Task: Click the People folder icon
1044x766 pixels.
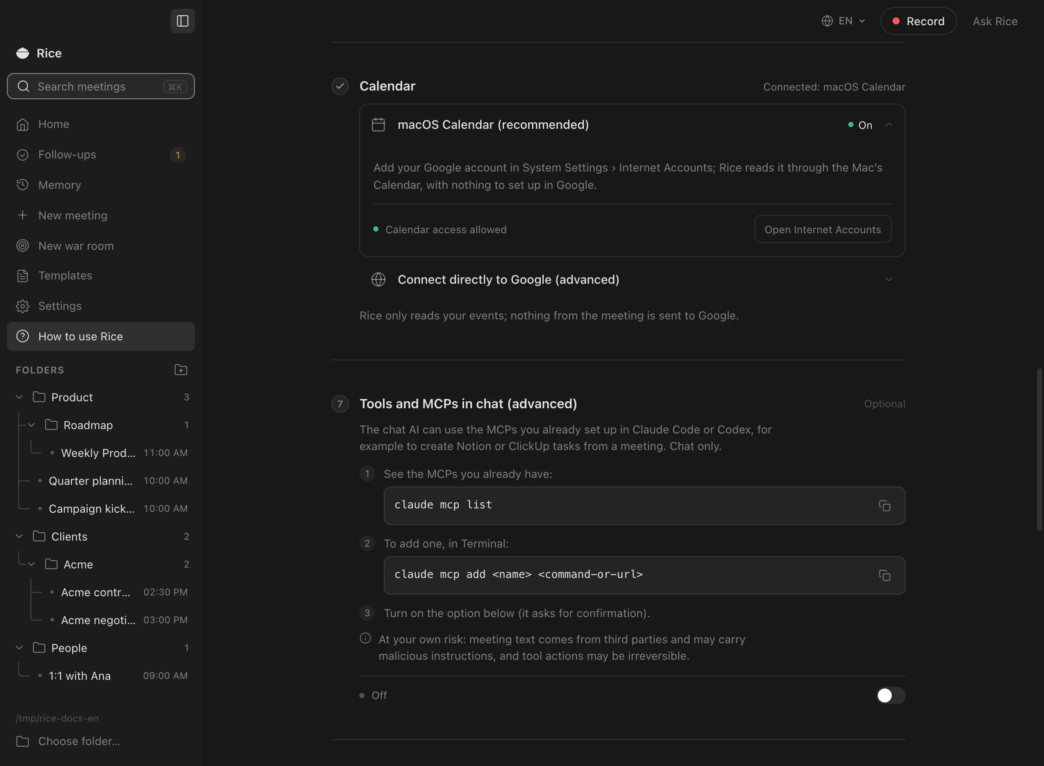Action: click(x=40, y=647)
